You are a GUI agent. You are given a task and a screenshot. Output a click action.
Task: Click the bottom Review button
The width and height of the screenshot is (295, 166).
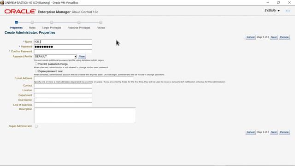[284, 132]
